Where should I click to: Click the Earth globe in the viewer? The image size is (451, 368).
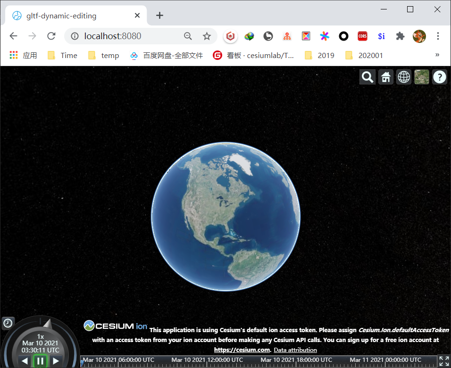[226, 217]
